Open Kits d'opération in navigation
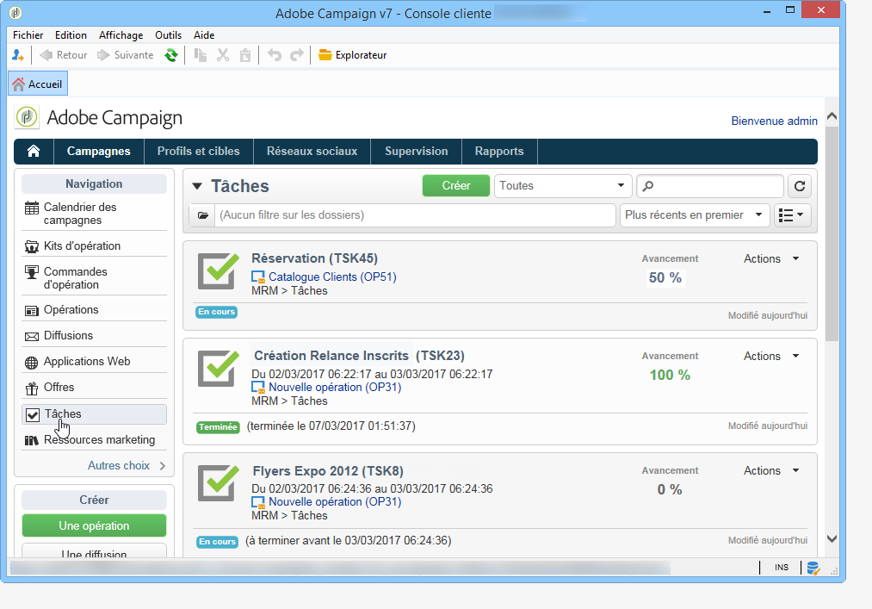This screenshot has height=609, width=872. click(94, 246)
